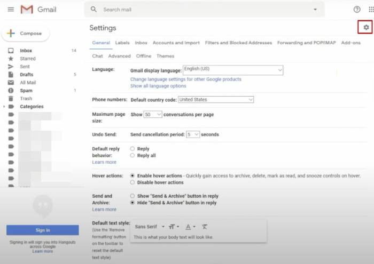Image resolution: width=374 pixels, height=264 pixels.
Task: Open the text size dropdown
Action: [x=174, y=227]
